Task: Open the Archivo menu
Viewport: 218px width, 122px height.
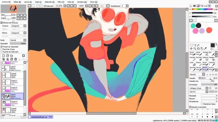Action: [6, 2]
